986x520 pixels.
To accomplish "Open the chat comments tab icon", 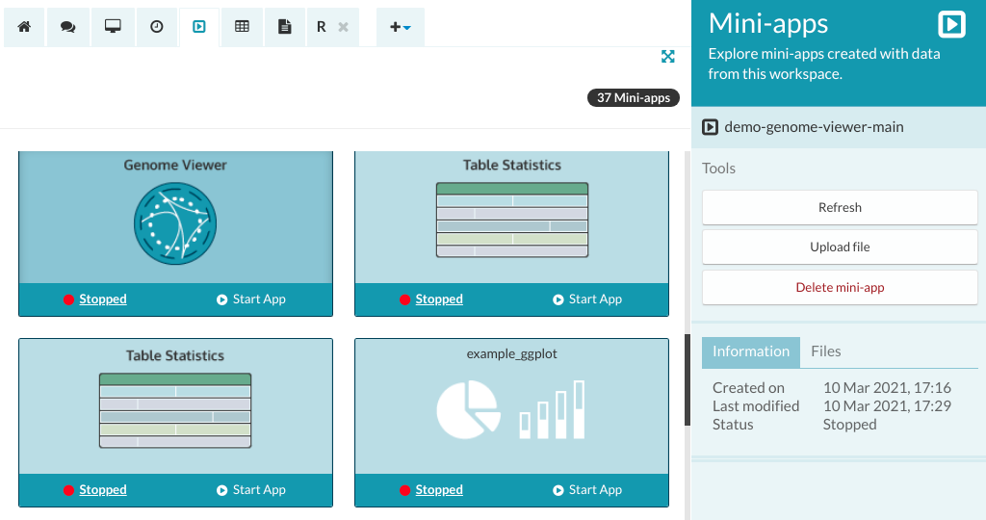I will click(68, 27).
